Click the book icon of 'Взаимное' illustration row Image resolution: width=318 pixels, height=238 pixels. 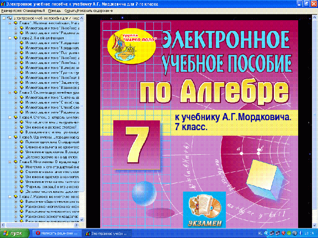(22, 87)
